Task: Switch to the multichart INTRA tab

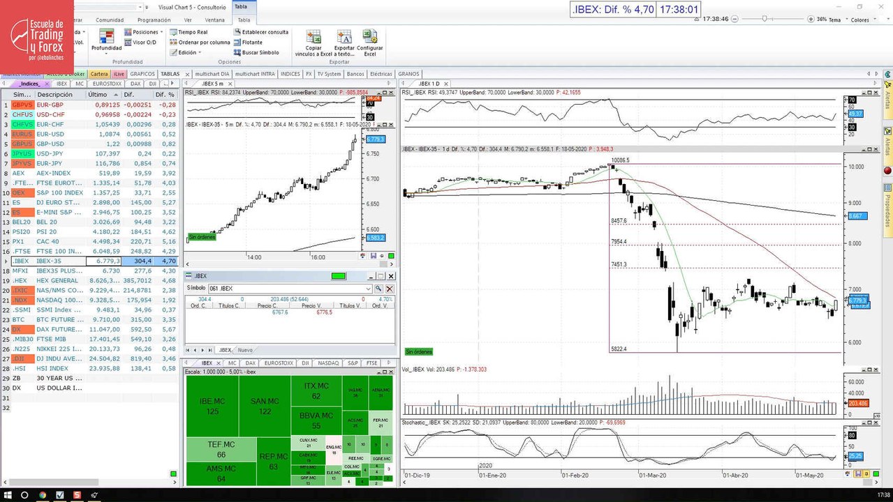Action: click(x=255, y=74)
